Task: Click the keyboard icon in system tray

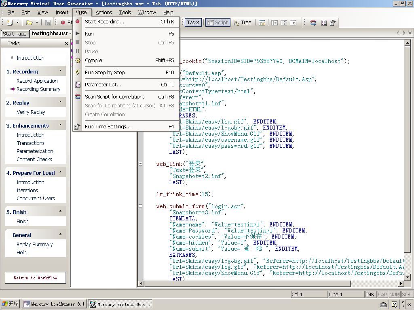Action: coord(383,304)
